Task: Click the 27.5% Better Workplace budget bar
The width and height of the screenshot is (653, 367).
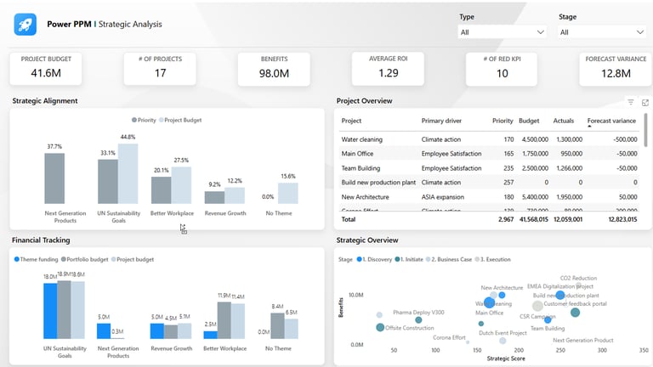Action: point(181,185)
